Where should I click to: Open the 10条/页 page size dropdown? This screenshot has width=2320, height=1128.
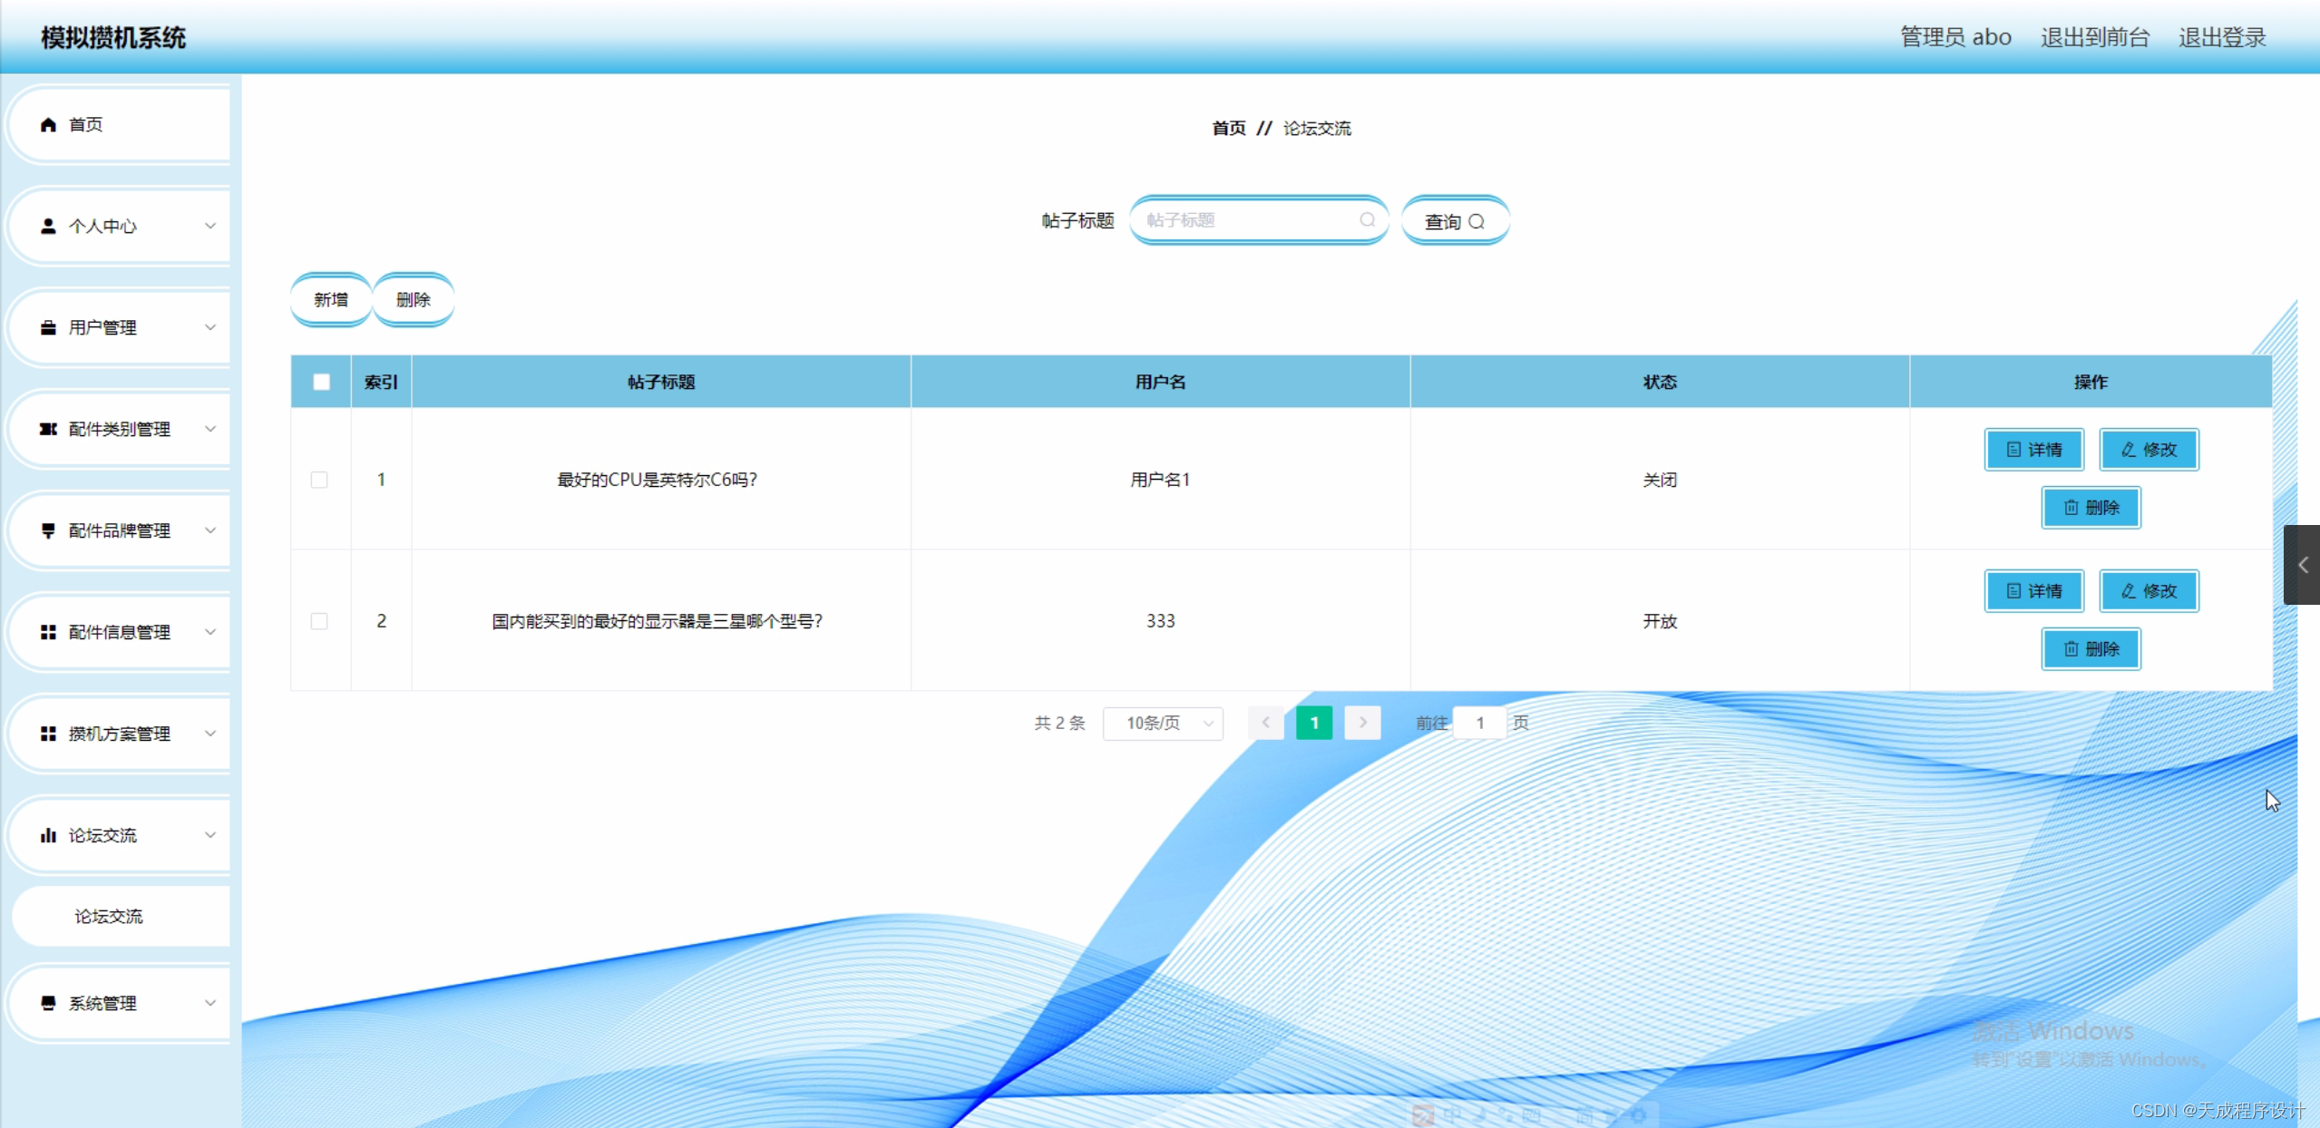(x=1163, y=724)
